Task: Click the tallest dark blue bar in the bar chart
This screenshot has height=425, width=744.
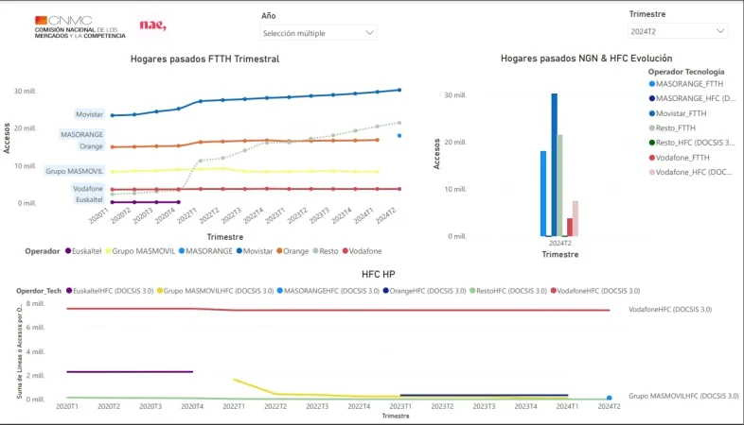Action: (x=554, y=164)
